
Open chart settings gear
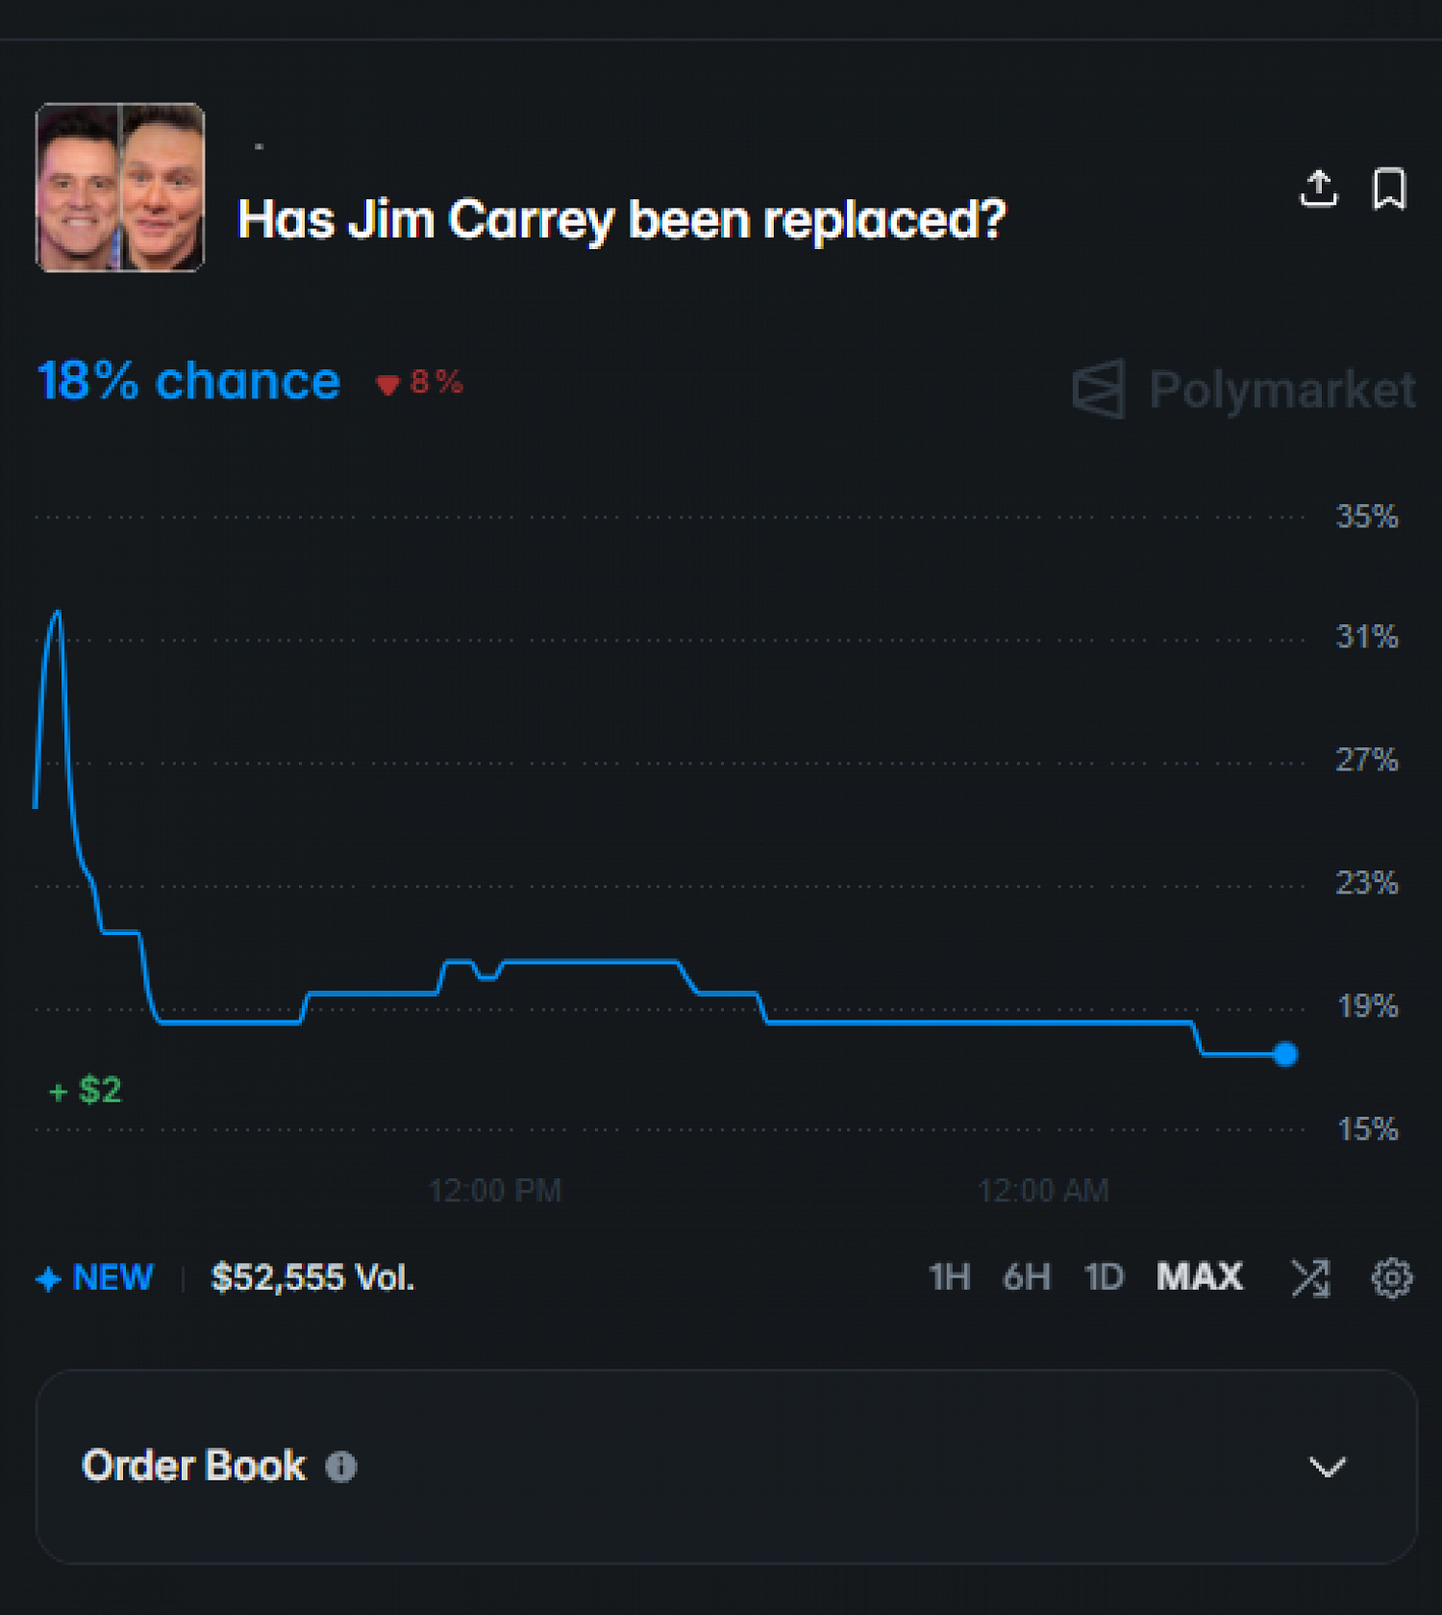pyautogui.click(x=1391, y=1278)
